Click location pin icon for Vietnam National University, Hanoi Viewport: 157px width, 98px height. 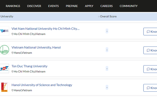[x=12, y=53]
